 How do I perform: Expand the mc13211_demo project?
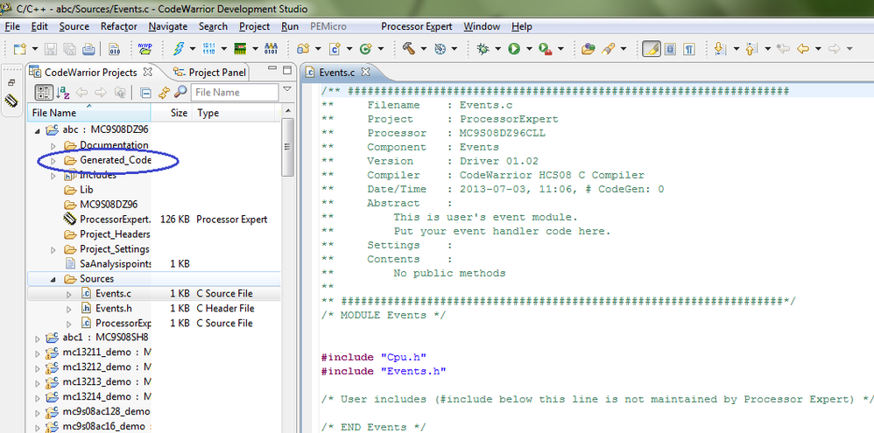[x=38, y=353]
